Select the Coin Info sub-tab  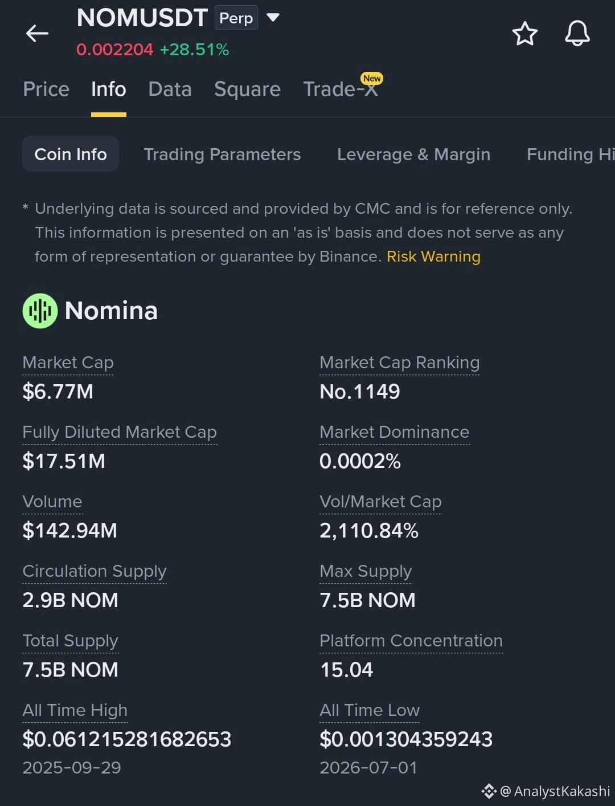coord(71,154)
